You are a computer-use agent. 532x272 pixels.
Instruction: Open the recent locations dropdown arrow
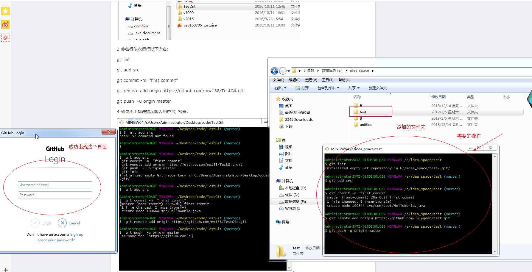coord(289,71)
